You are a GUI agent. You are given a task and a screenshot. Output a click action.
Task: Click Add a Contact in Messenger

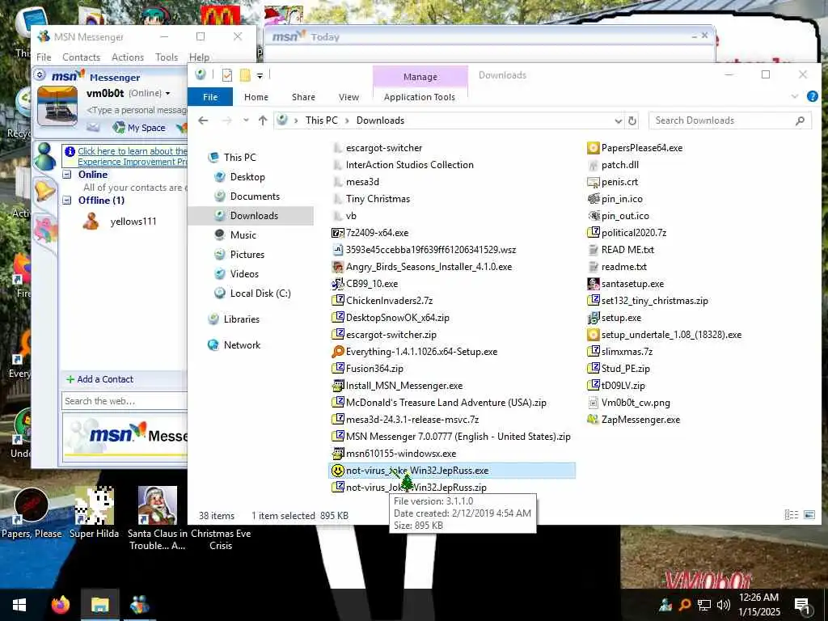[99, 379]
